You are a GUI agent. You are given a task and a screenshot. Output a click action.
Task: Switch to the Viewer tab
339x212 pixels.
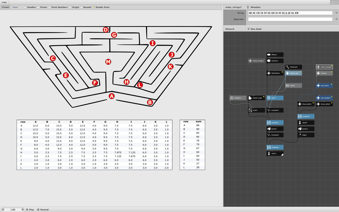6,7
